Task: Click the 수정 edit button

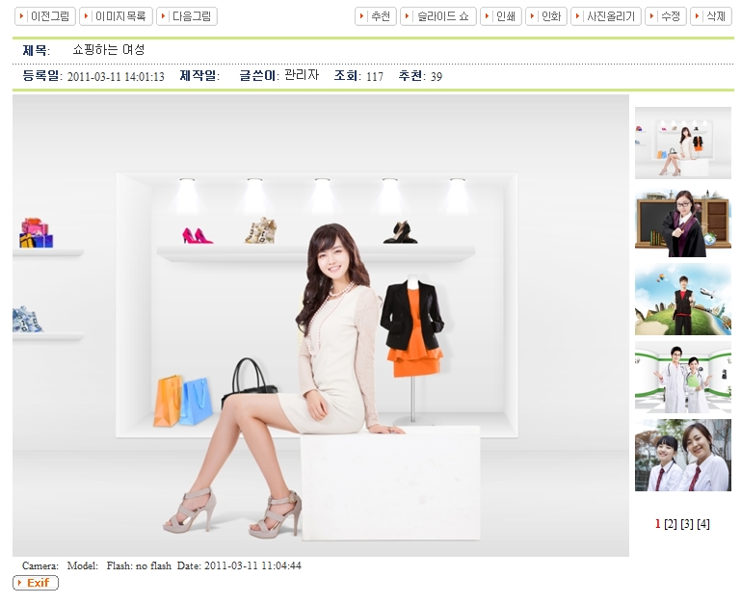Action: 666,16
